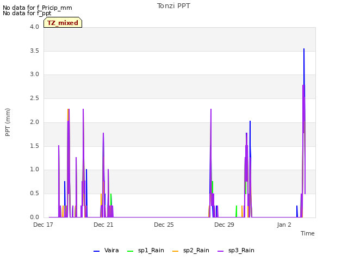Click the Jan 2 x-axis tick label
The image size is (348, 261).
[x=284, y=225]
